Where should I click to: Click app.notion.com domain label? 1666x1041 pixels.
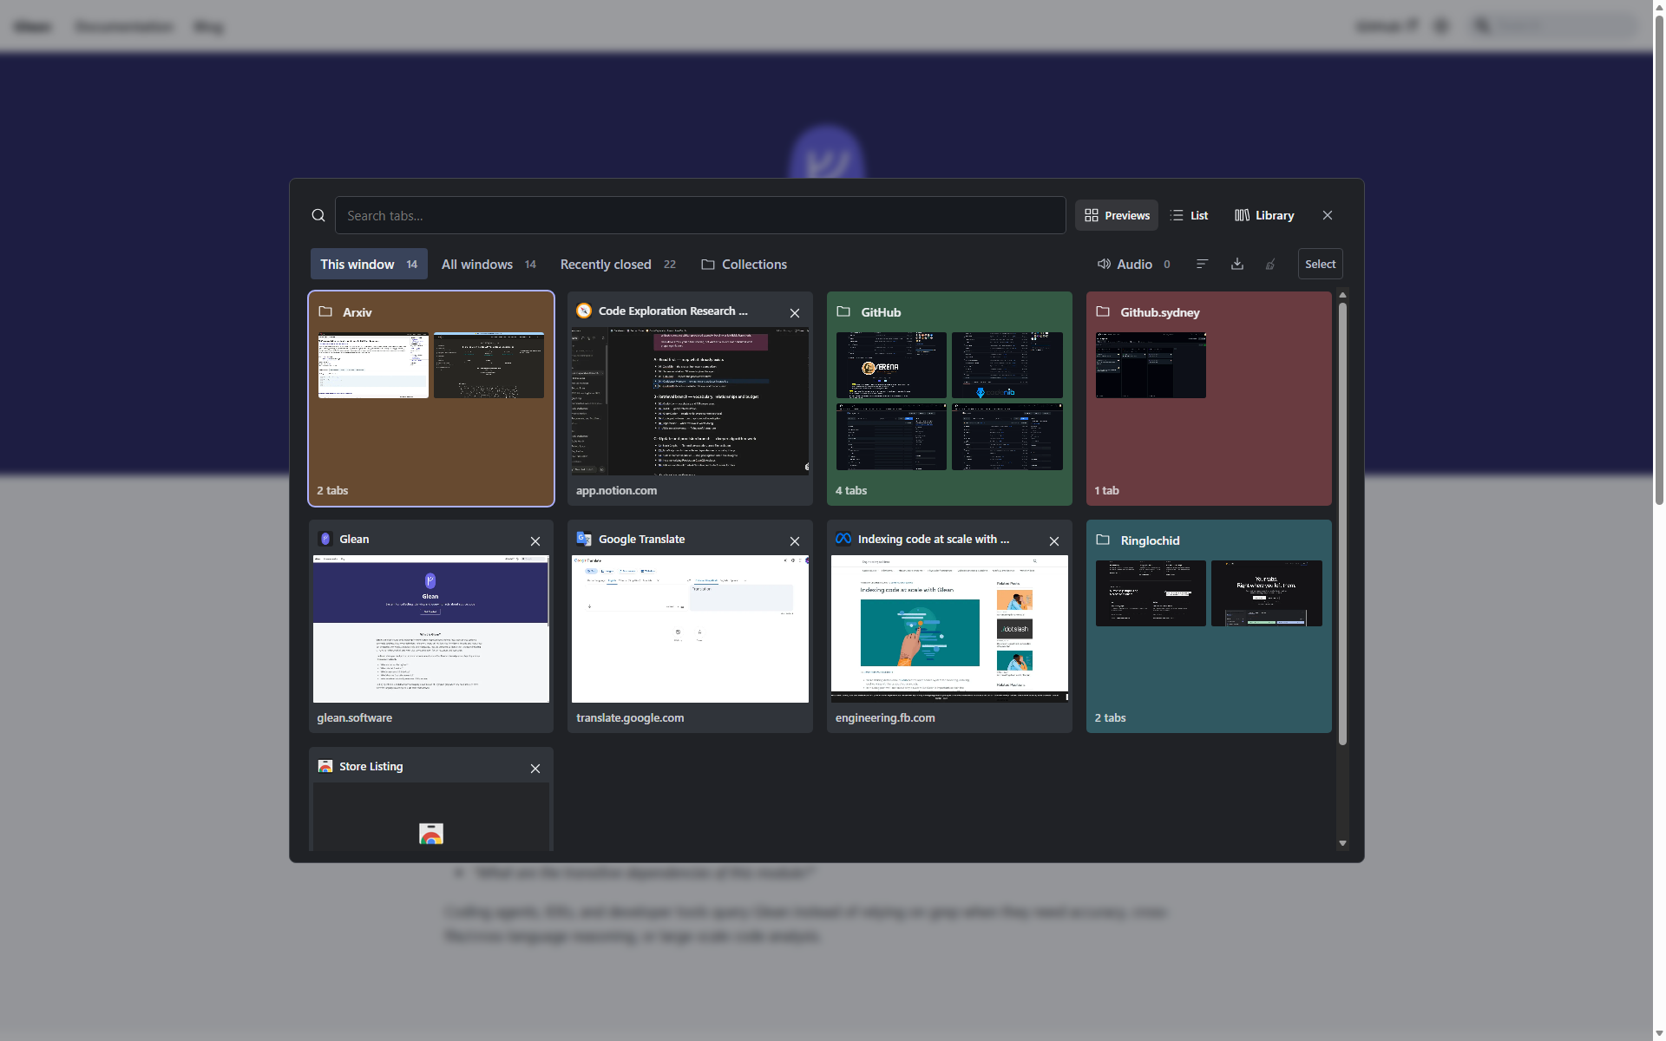(x=616, y=490)
